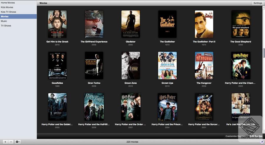The height and width of the screenshot is (145, 265).
Task: Select the Get Him to the Greek poster
Action: [57, 24]
